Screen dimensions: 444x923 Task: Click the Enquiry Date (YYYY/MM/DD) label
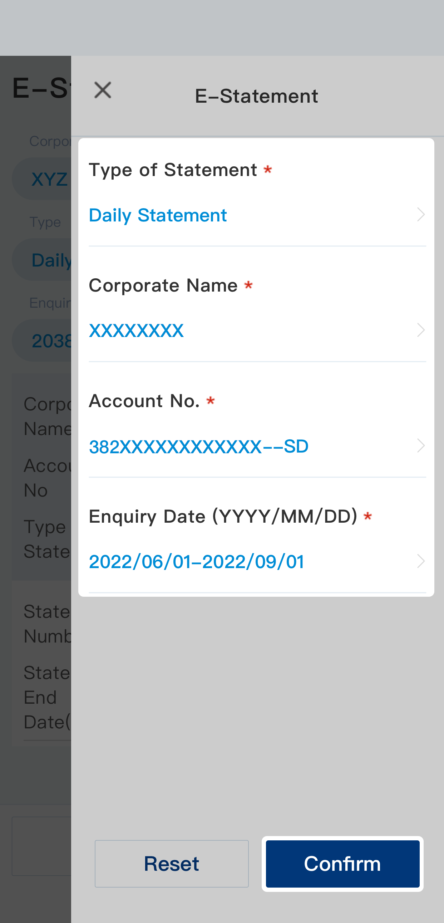[223, 517]
